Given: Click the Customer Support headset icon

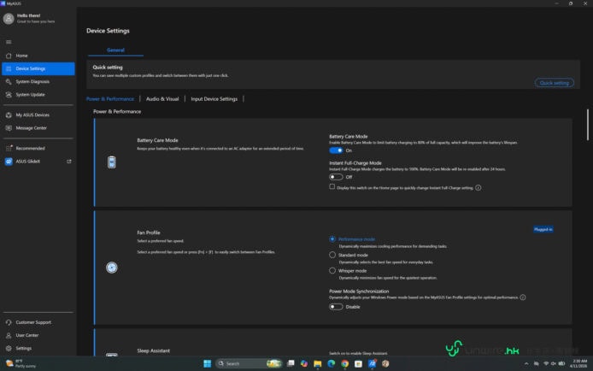Looking at the screenshot, I should tap(9, 322).
